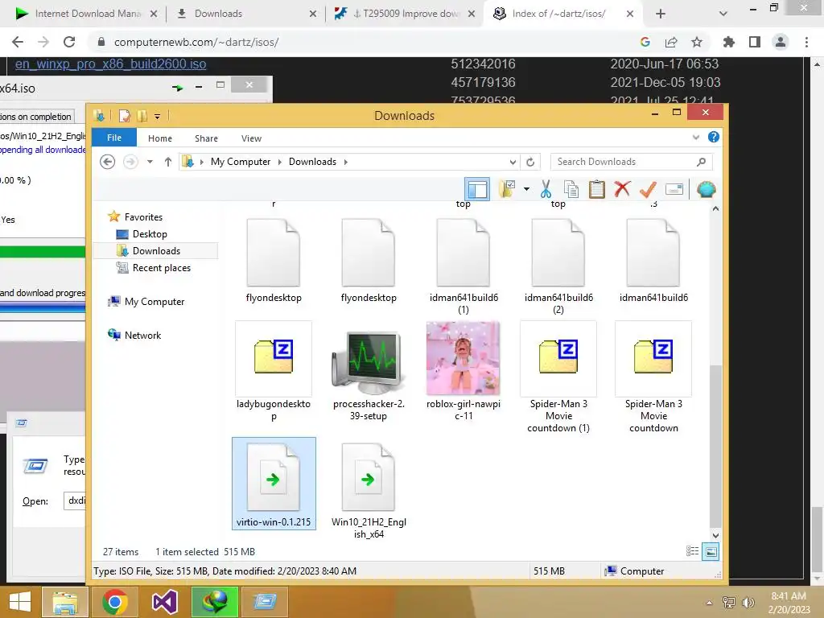Select the idman641build6 (2) file
824x618 pixels.
[558, 266]
